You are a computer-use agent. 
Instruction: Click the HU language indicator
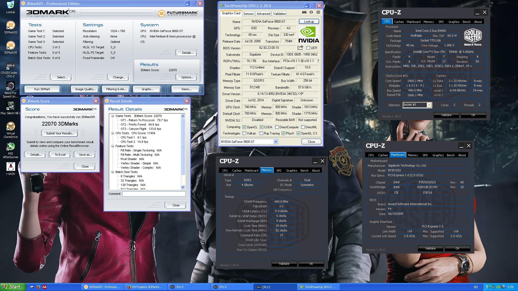coord(476,287)
